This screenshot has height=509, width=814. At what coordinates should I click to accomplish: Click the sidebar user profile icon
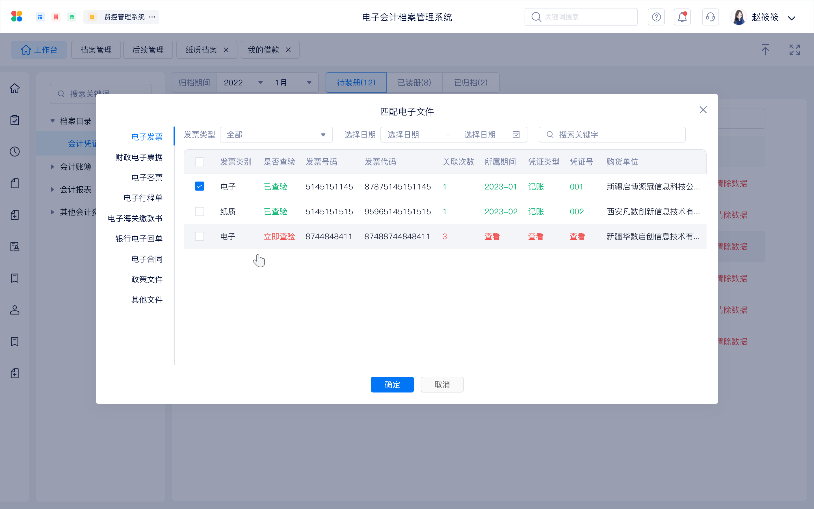[x=14, y=310]
